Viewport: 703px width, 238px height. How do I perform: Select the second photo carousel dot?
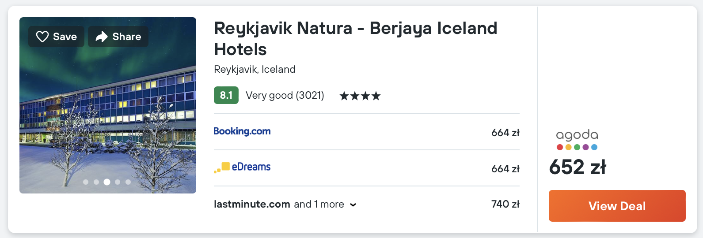[96, 182]
